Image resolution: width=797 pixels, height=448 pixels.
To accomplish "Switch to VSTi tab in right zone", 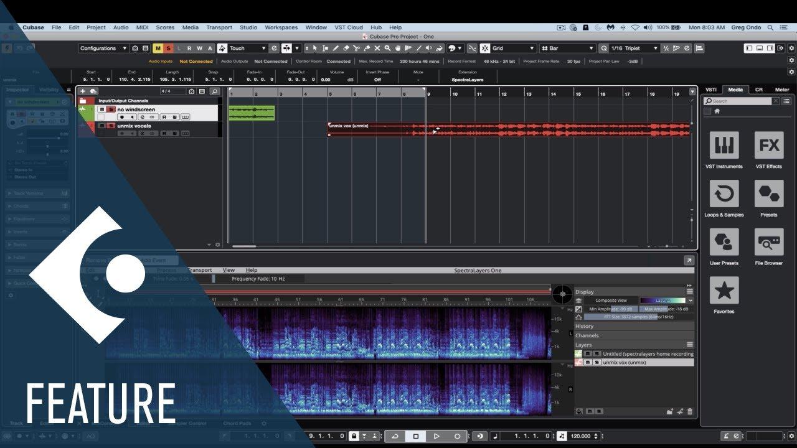I will (x=711, y=90).
